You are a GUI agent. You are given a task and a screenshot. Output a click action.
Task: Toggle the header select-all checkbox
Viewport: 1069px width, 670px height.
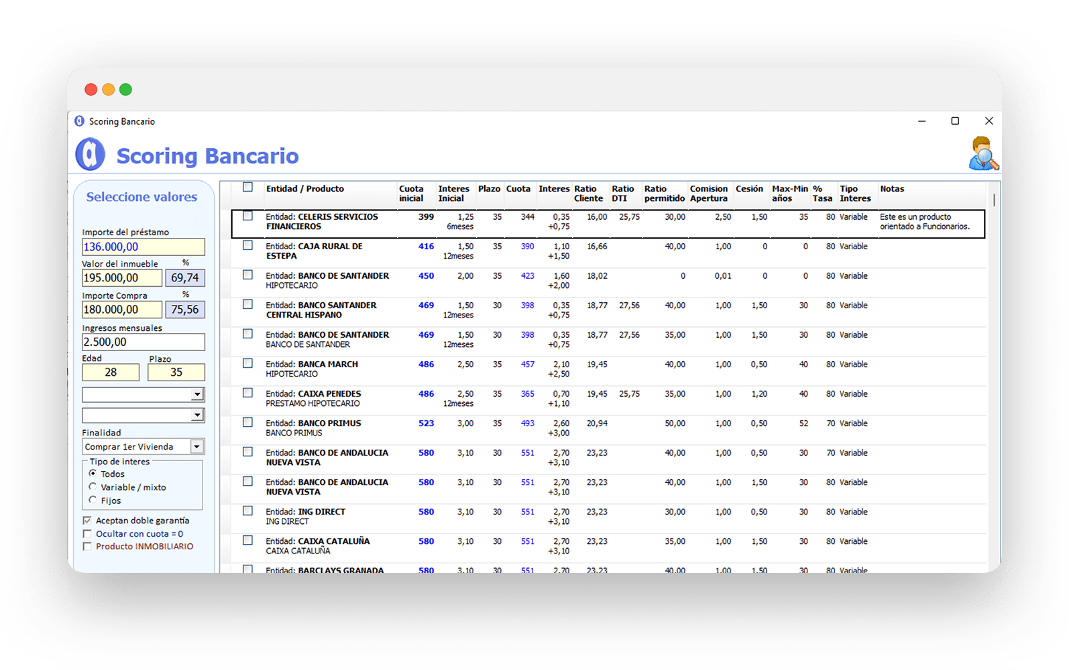247,188
